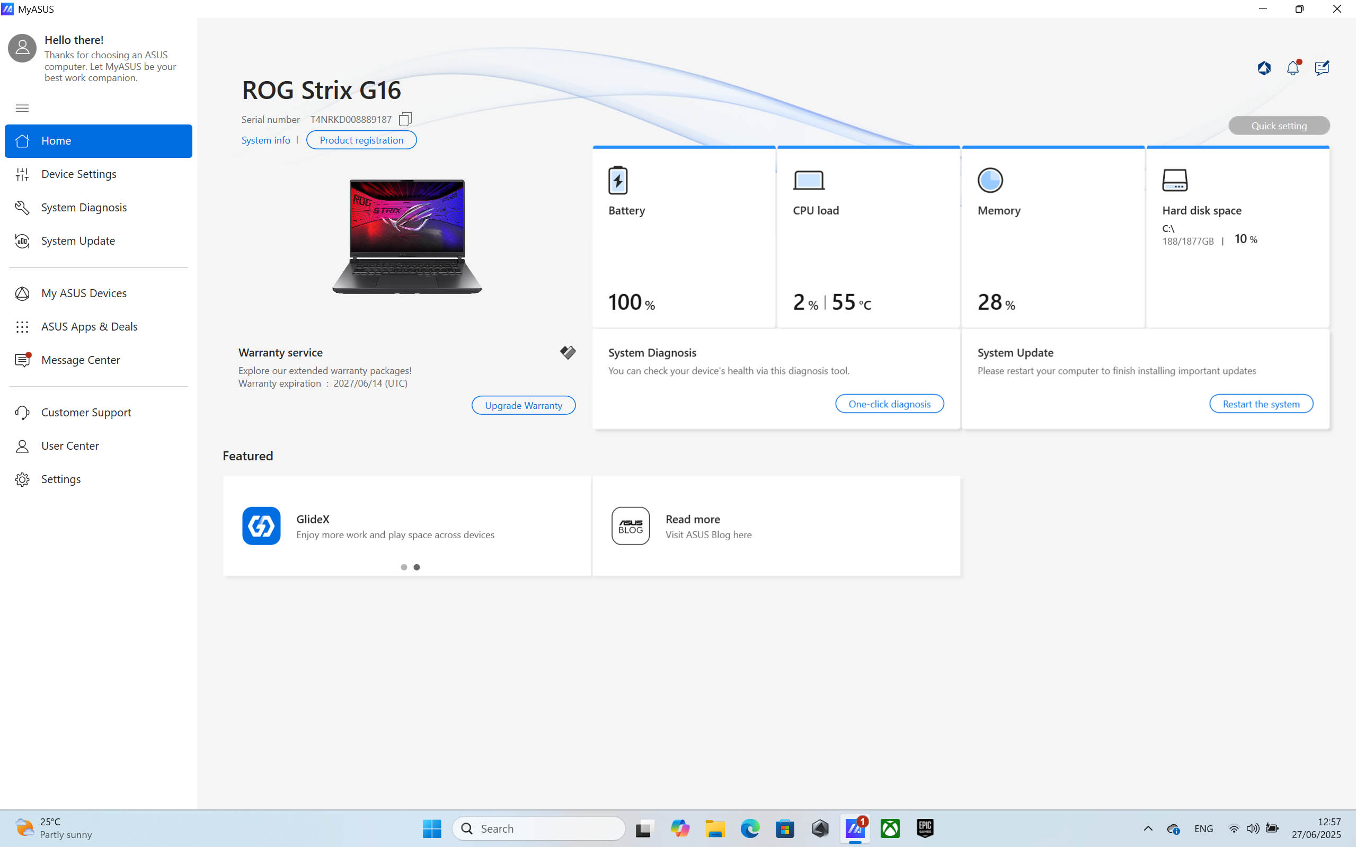Open Message Center in sidebar
The height and width of the screenshot is (847, 1356).
[x=99, y=360]
